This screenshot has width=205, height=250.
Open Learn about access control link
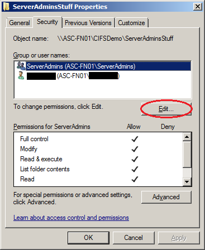coord(71,218)
